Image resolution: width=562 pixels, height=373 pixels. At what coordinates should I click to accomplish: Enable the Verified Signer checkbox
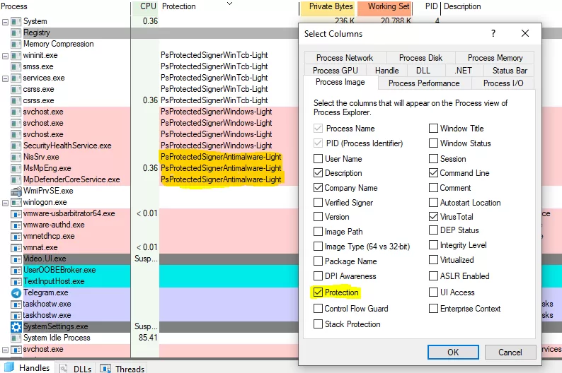(x=319, y=203)
